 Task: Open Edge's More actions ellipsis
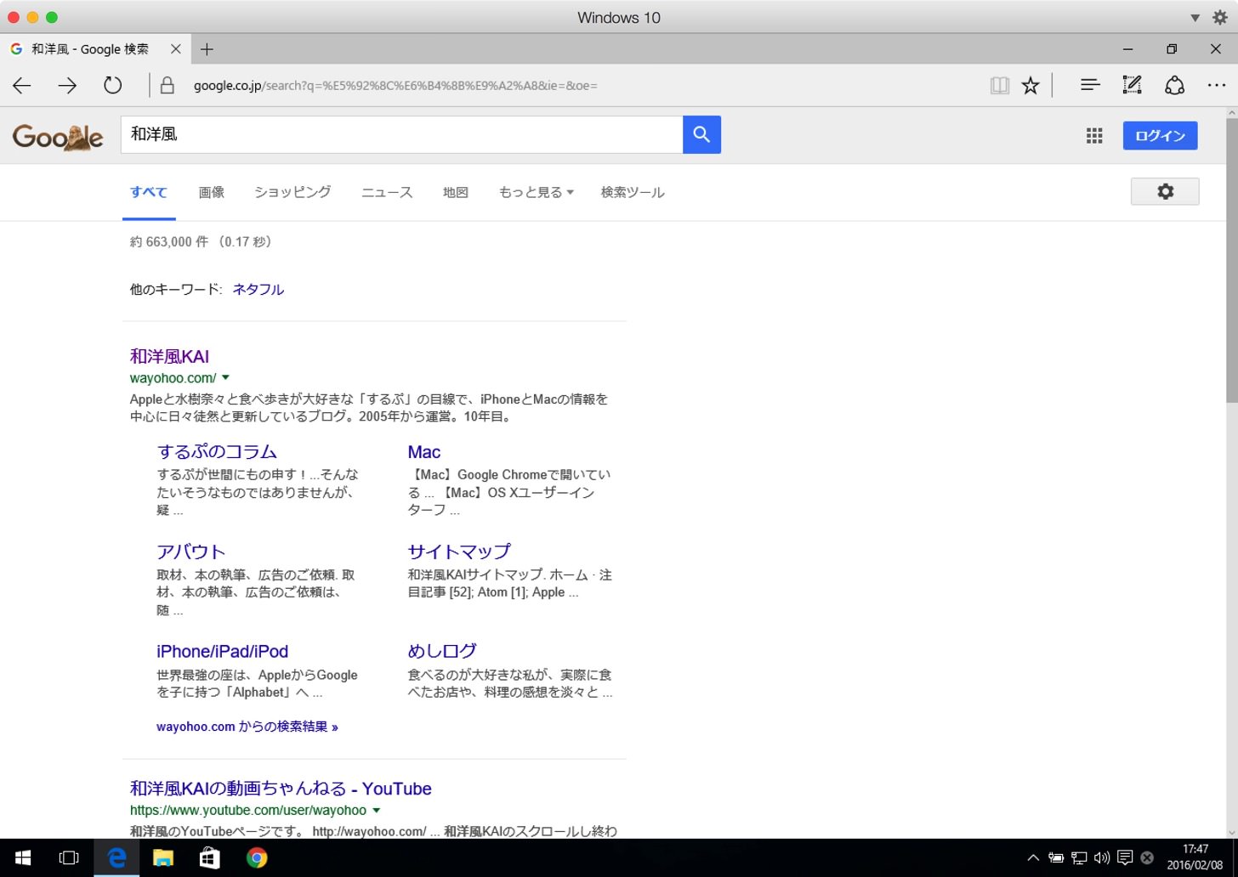point(1217,85)
